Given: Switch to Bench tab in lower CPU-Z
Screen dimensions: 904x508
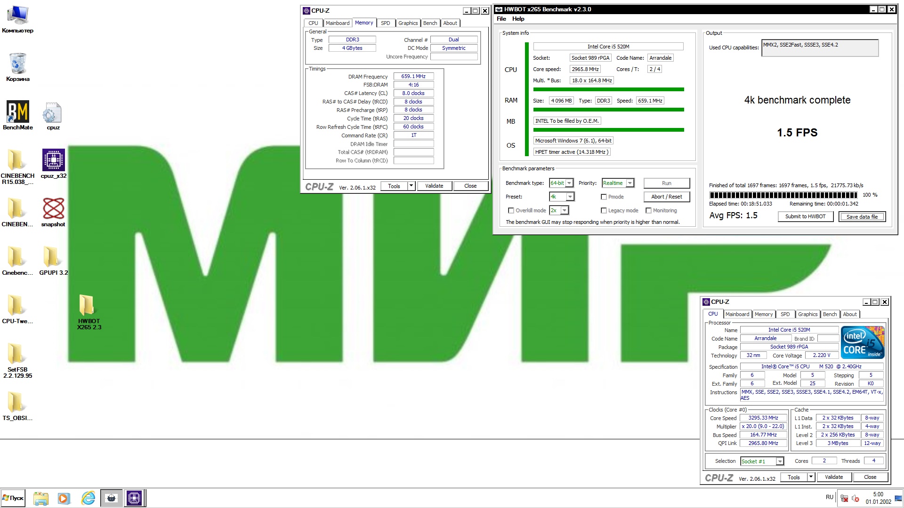Looking at the screenshot, I should click(x=830, y=314).
